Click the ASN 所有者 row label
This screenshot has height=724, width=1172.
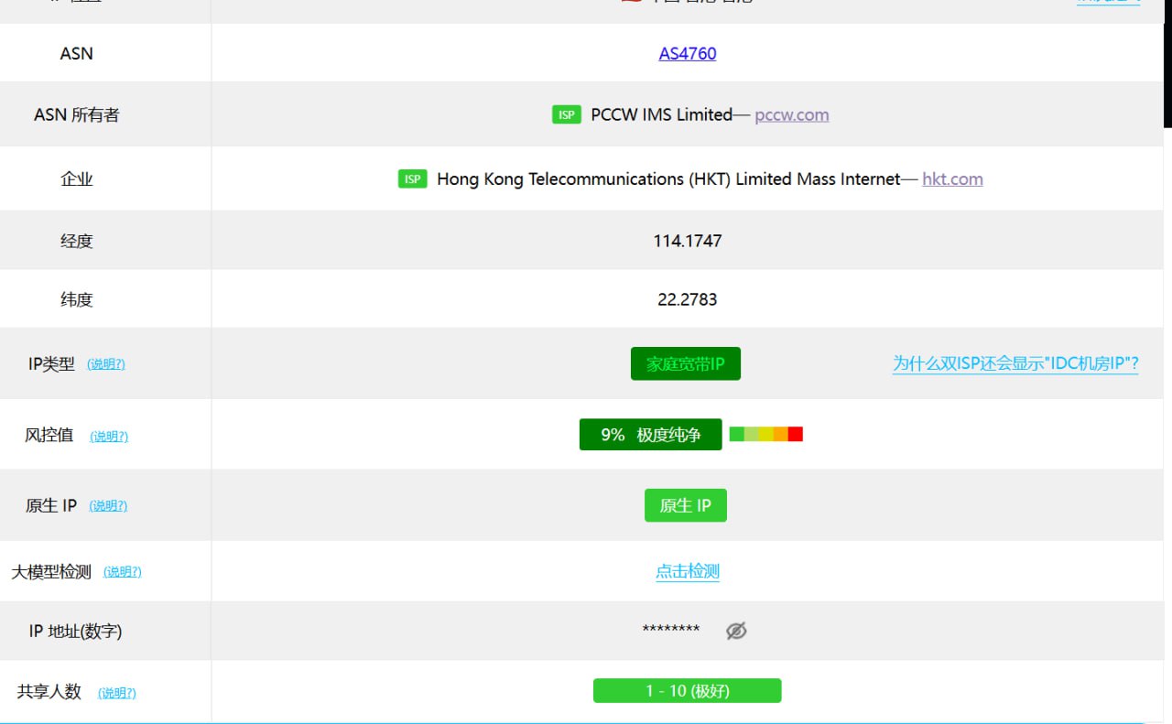[77, 114]
